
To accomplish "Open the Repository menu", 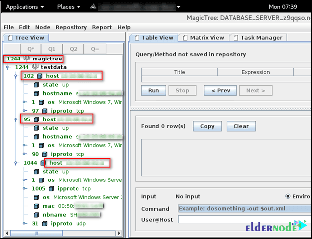I will pyautogui.click(x=71, y=27).
